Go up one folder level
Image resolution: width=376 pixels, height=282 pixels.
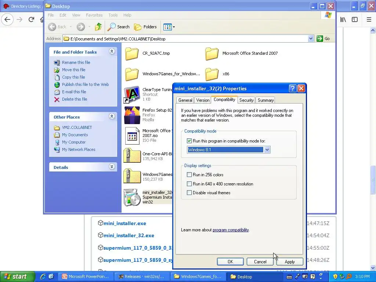[x=98, y=27]
